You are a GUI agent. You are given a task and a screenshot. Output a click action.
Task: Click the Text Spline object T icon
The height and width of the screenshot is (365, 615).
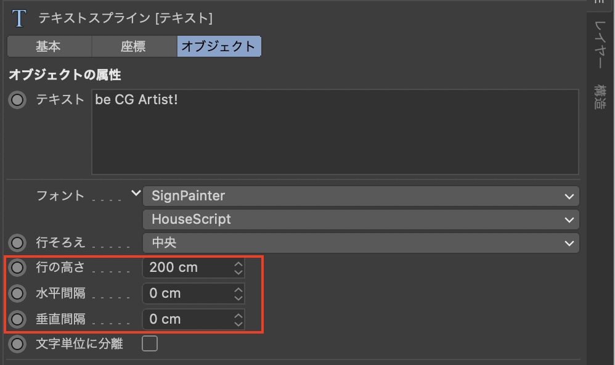click(19, 18)
